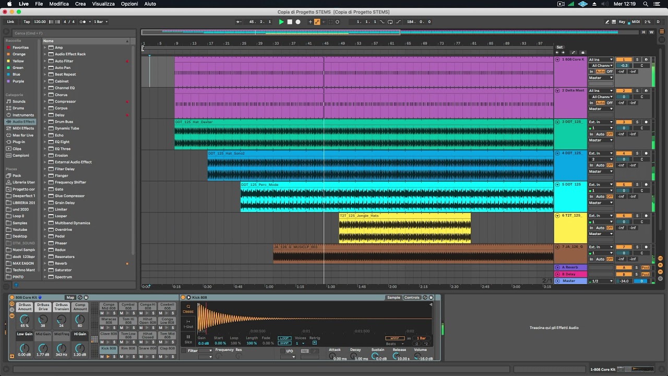This screenshot has height=376, width=668.
Task: Open the Opzioni menu
Action: click(x=129, y=4)
